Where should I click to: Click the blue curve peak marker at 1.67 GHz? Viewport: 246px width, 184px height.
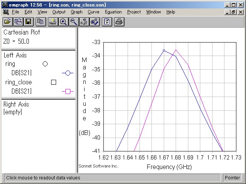click(164, 50)
